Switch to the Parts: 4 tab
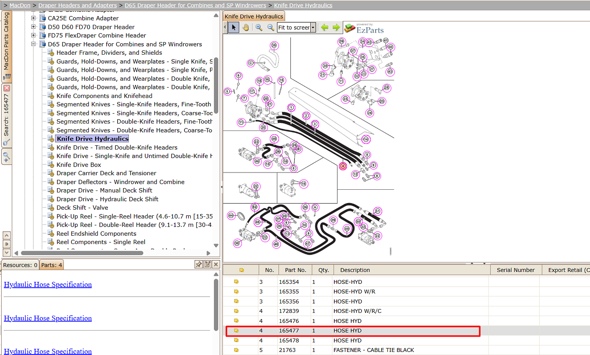The image size is (590, 355). (52, 265)
